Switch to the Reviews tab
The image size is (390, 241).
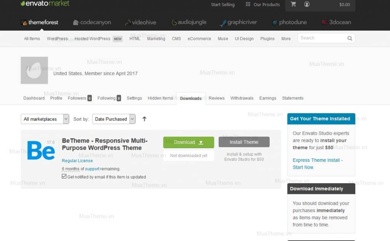pos(216,98)
